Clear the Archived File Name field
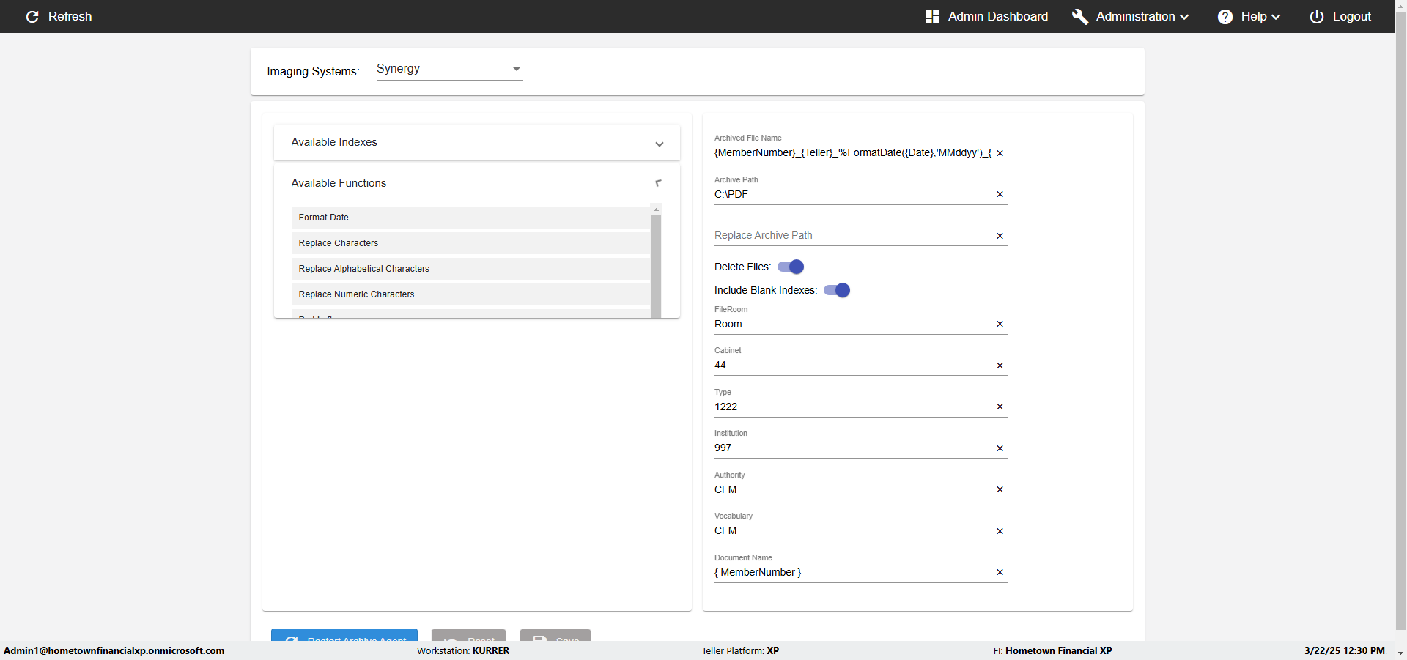Screen dimensions: 1407x660 [1000, 153]
